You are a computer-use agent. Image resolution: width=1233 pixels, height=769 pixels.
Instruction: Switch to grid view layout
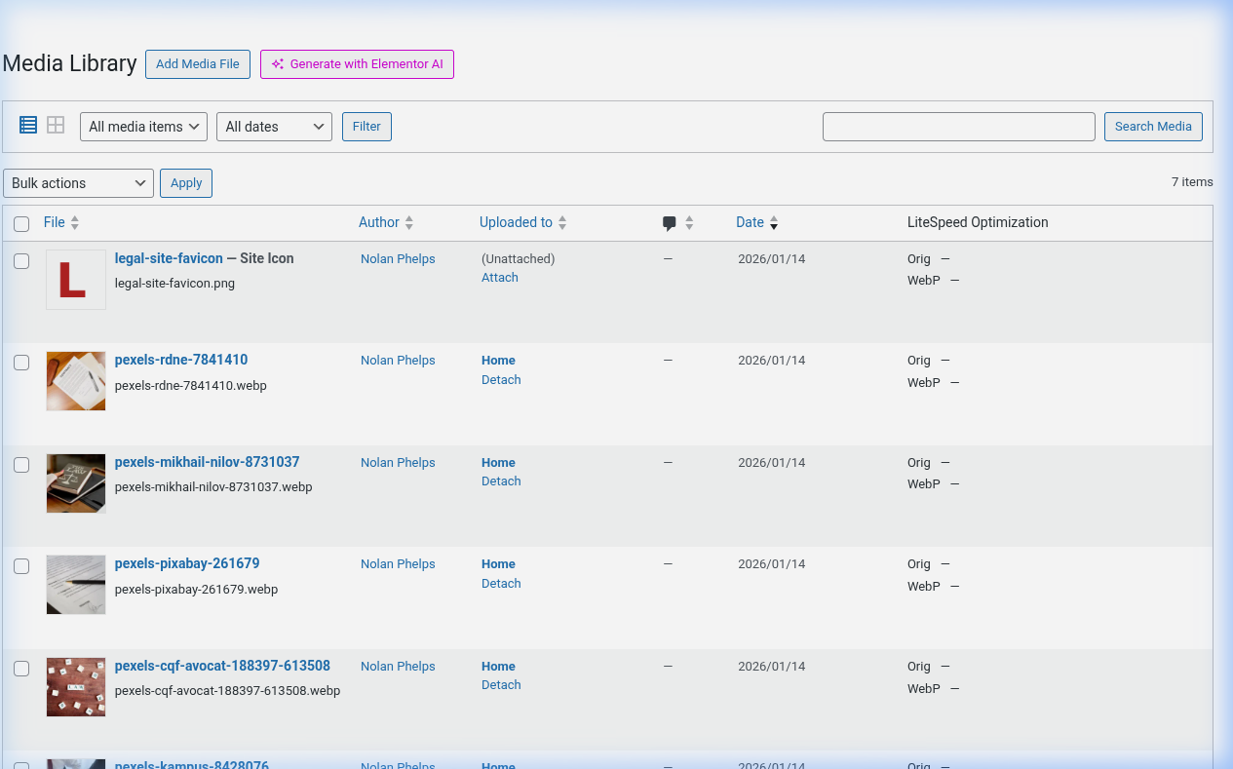click(55, 124)
